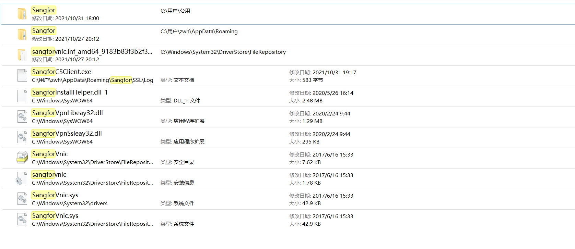Click the 大小: 1.29 MB text
This screenshot has height=249, width=575.
306,121
